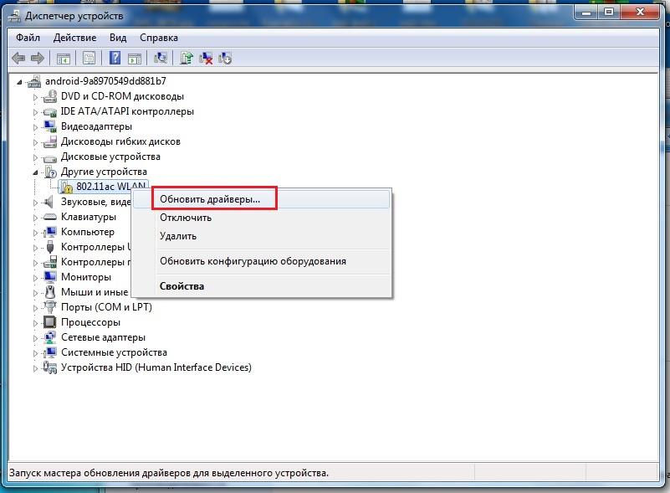Click the disable device down-arrow icon
Image resolution: width=670 pixels, height=493 pixels.
click(x=225, y=58)
